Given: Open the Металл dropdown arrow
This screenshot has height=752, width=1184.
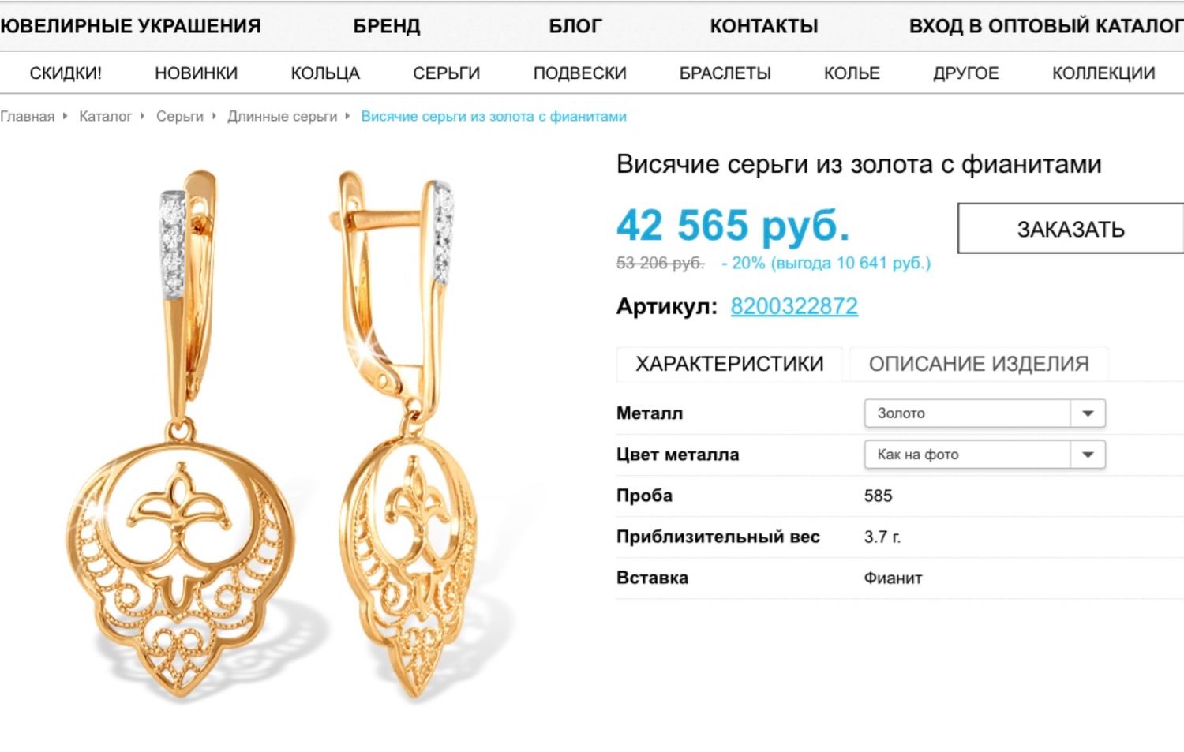Looking at the screenshot, I should click(1088, 413).
